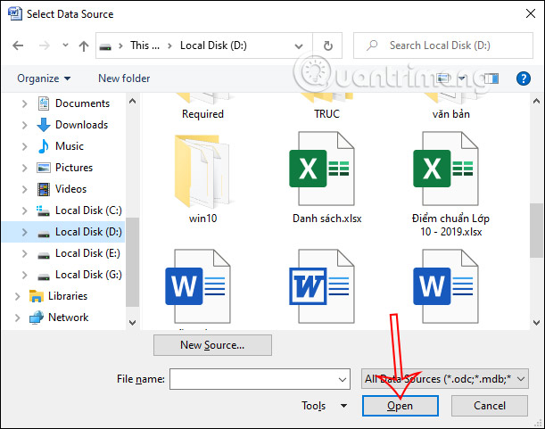Expand the Local Disk (G:) node

pos(24,275)
